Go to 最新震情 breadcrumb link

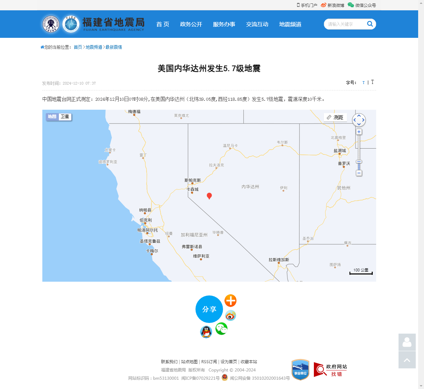[114, 47]
